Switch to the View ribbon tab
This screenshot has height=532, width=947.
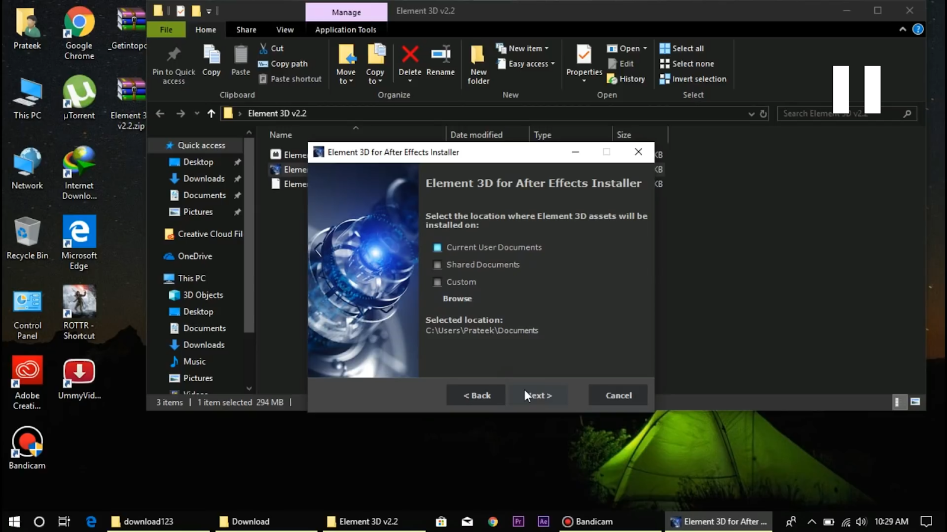(285, 30)
